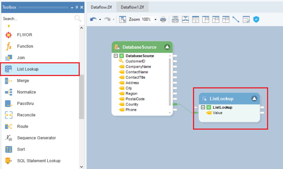
Task: Choose the Join transformation in the Toolbox
Action: pyautogui.click(x=21, y=58)
